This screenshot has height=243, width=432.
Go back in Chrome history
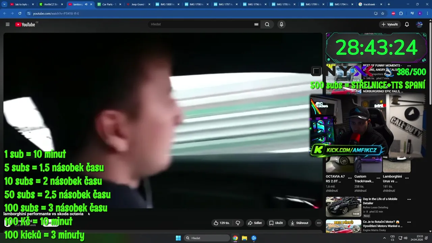coord(5,13)
